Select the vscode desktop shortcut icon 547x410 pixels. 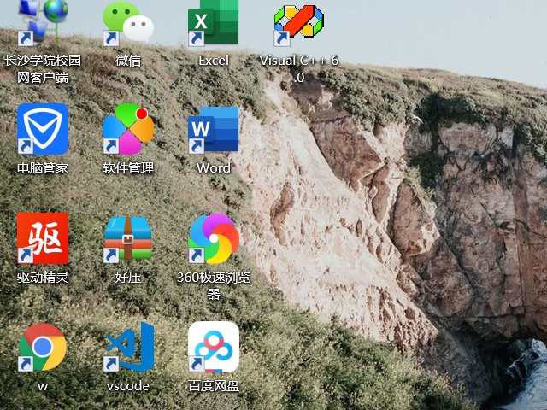pos(129,347)
